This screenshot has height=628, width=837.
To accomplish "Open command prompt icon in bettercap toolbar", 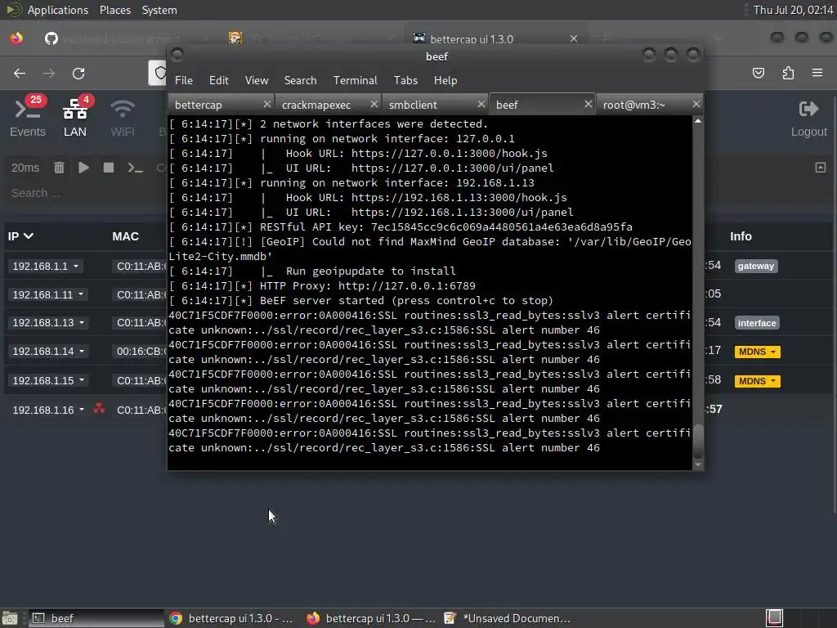I will 135,168.
